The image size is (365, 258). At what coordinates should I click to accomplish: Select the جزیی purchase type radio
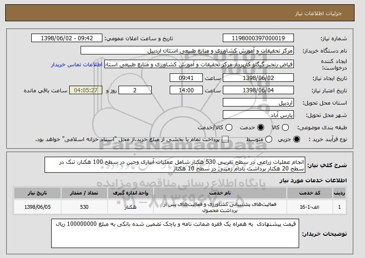(x=297, y=140)
